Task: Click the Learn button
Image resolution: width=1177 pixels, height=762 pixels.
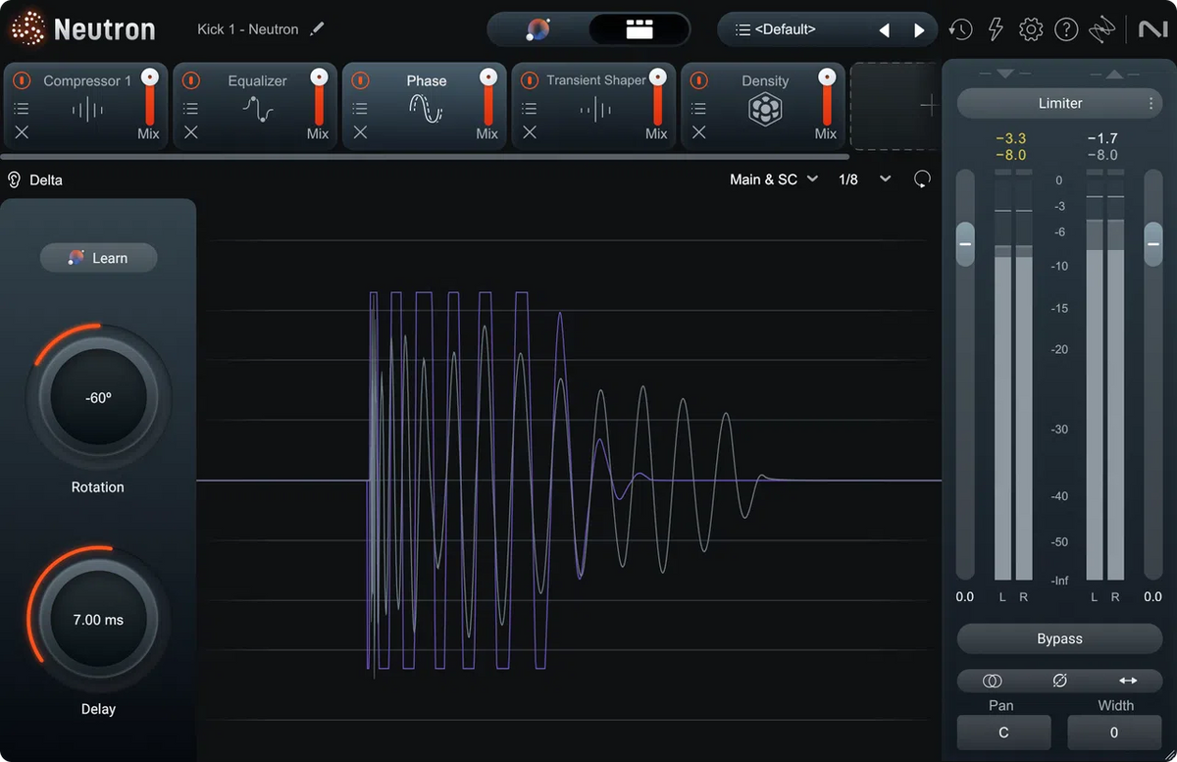Action: tap(98, 258)
